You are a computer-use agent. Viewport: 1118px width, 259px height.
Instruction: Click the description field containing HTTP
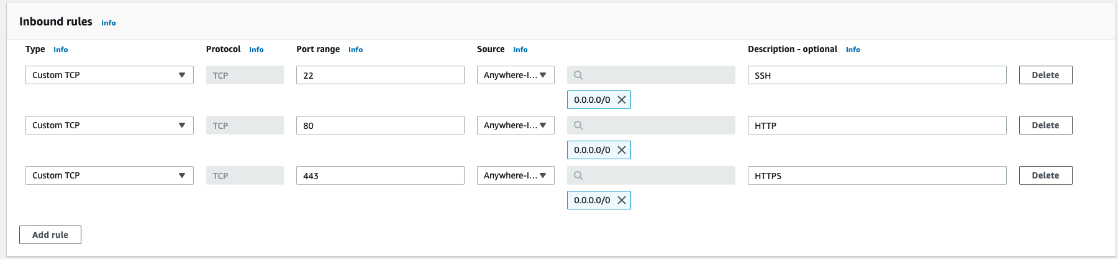point(876,125)
